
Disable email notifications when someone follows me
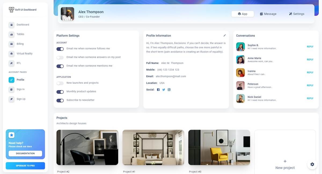(x=60, y=49)
